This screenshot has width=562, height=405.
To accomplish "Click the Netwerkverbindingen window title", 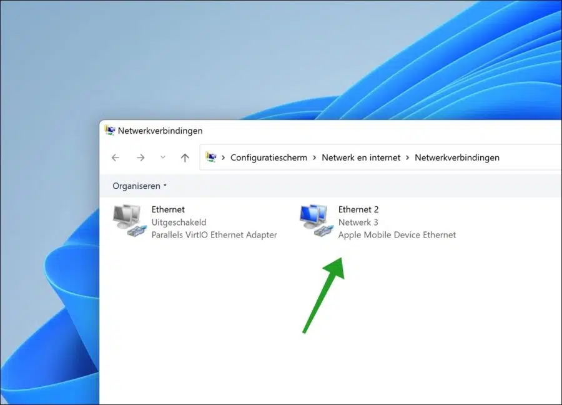I will (x=160, y=131).
